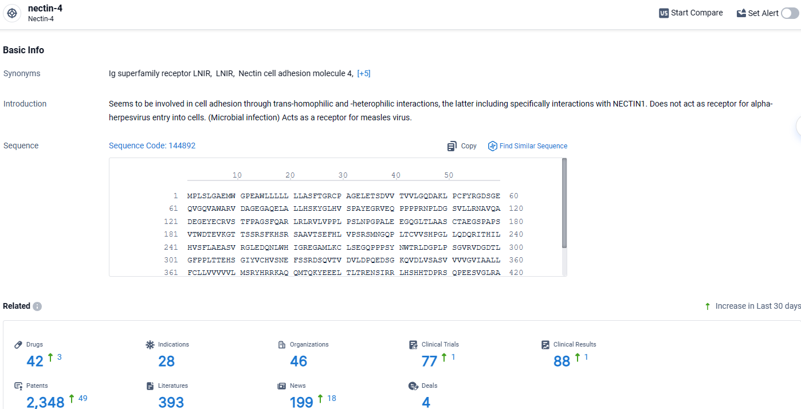Open the 2,348 Patents count
The width and height of the screenshot is (801, 409).
45,402
